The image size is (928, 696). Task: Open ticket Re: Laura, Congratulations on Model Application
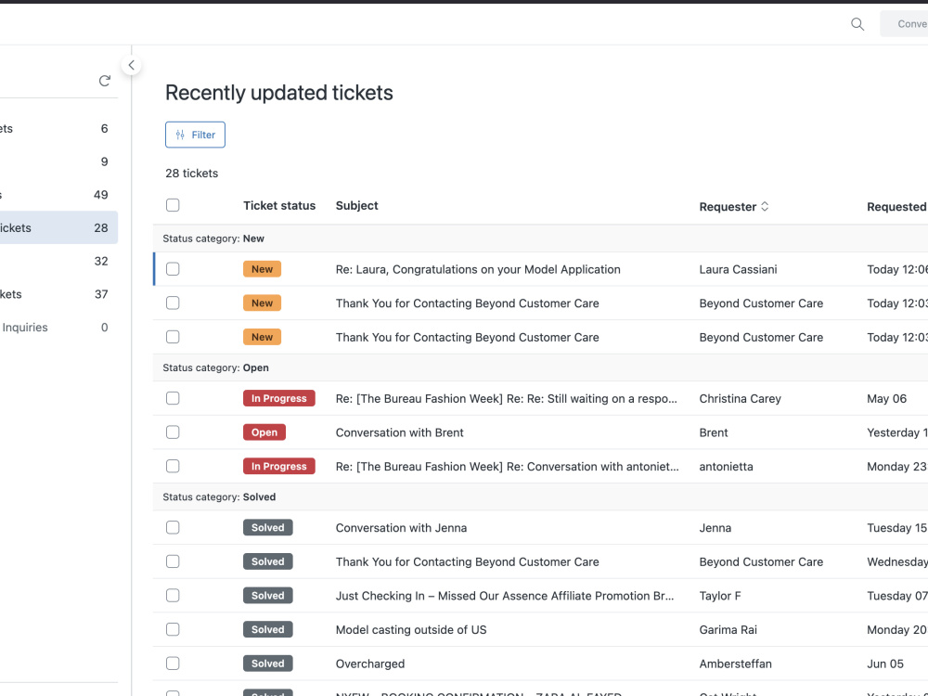(478, 269)
